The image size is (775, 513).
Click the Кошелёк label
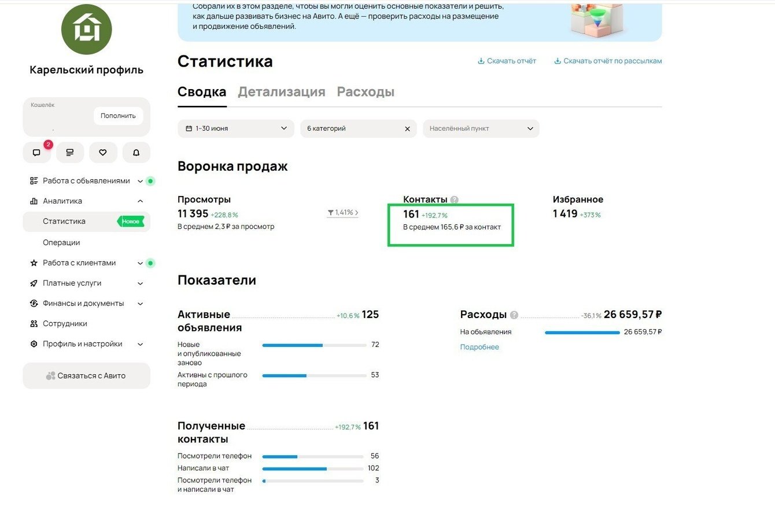point(43,105)
